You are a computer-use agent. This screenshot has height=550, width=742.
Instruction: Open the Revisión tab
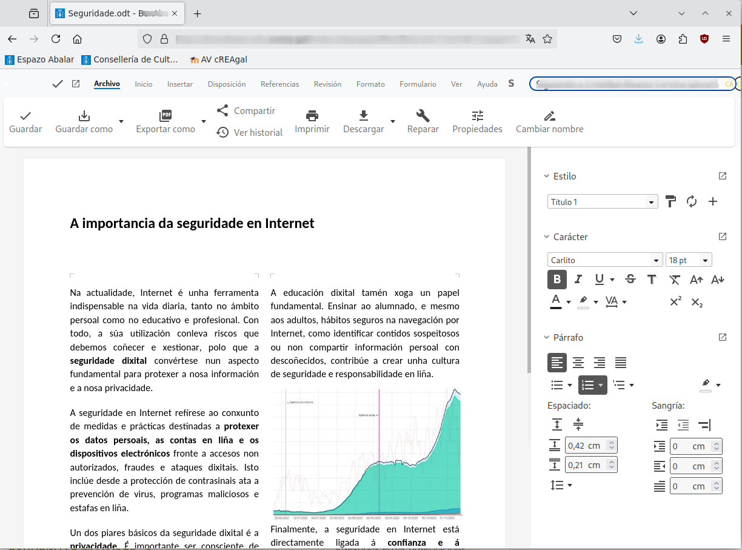(327, 84)
